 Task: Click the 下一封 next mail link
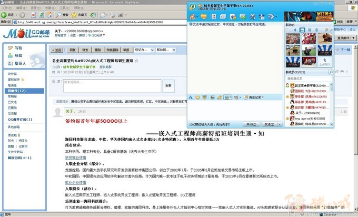[x=345, y=50]
